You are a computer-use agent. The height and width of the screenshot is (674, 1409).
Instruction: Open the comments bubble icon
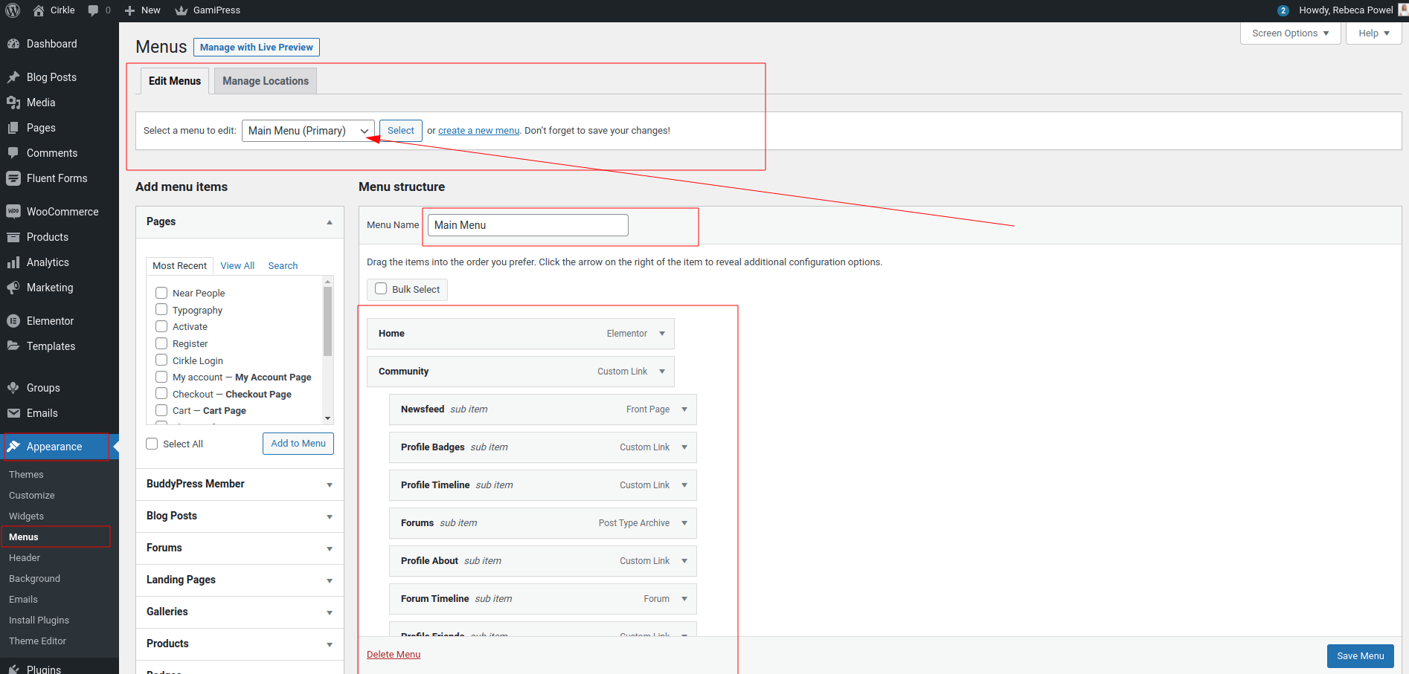[x=93, y=10]
